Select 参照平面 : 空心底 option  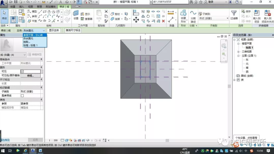[x=35, y=35]
